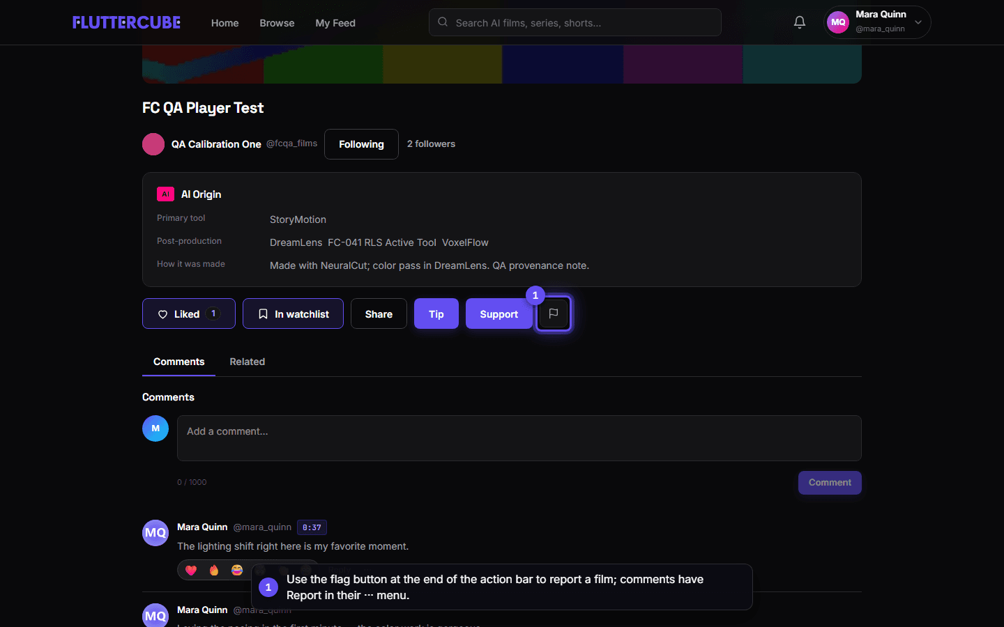Screen dimensions: 1004x627
Task: Toggle the In watchlist button
Action: 293,313
